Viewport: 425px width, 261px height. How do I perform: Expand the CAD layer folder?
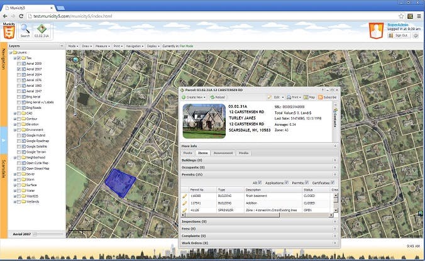pos(15,113)
